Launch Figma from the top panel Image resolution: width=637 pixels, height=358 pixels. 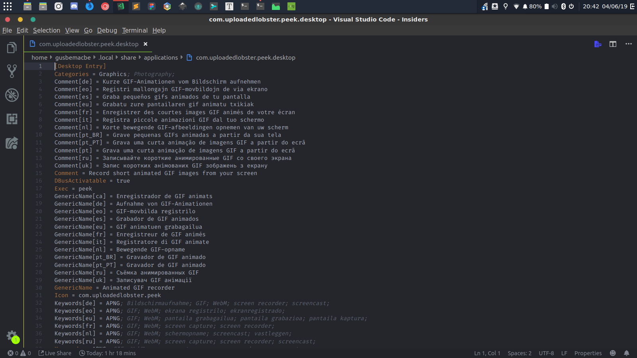pyautogui.click(x=152, y=6)
